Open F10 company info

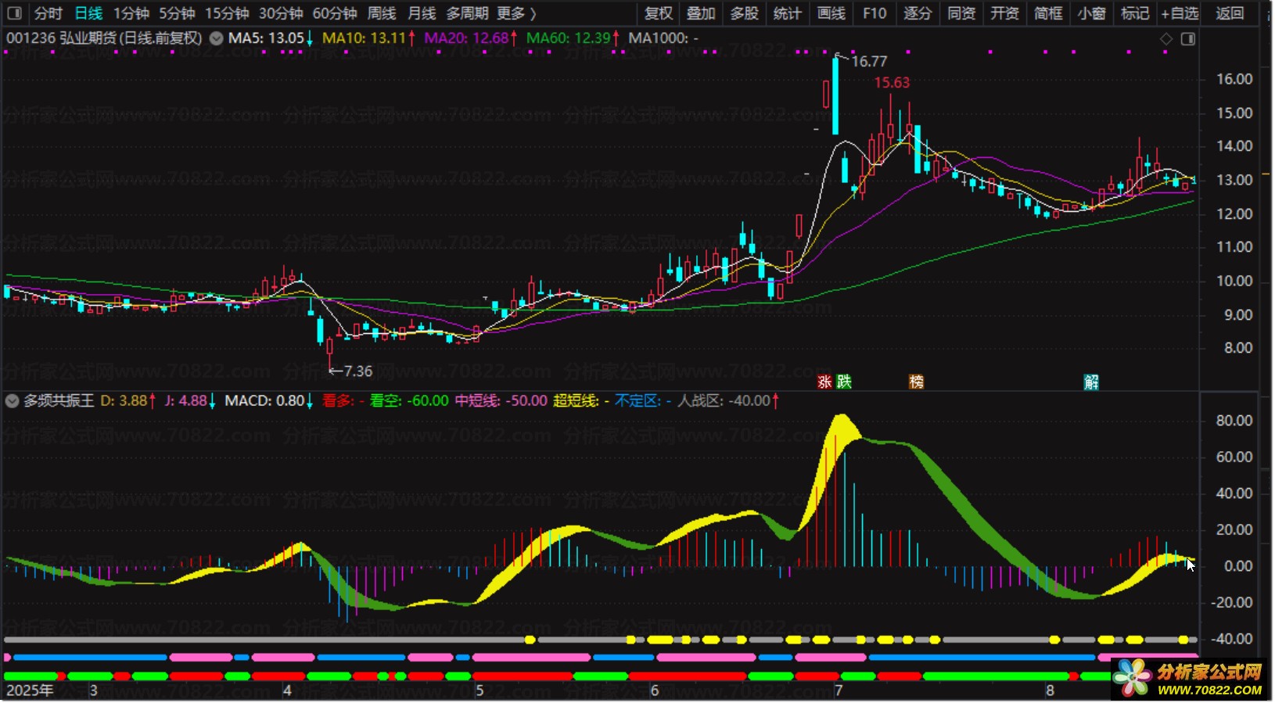[x=875, y=13]
